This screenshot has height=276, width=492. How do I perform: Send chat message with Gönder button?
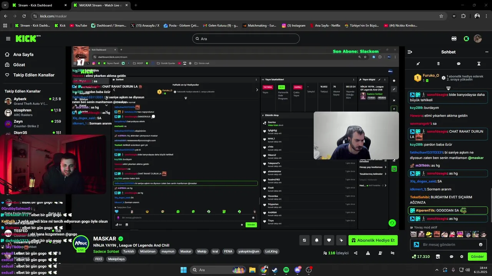477,256
